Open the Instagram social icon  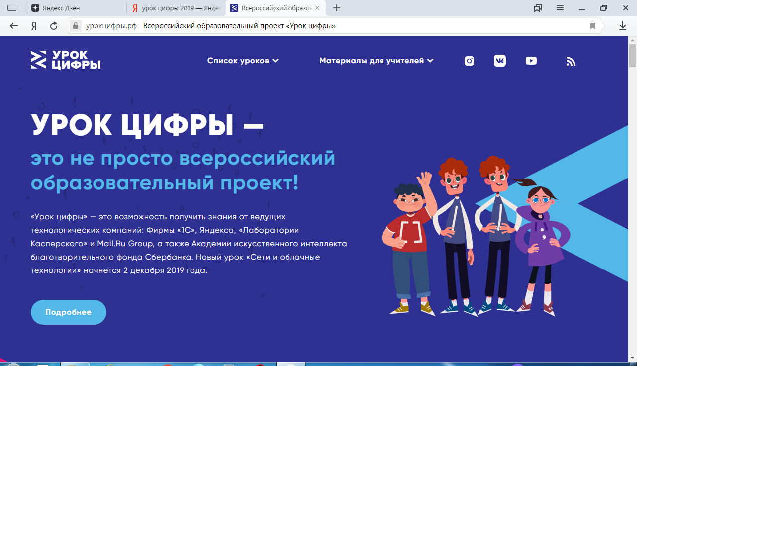(x=469, y=61)
